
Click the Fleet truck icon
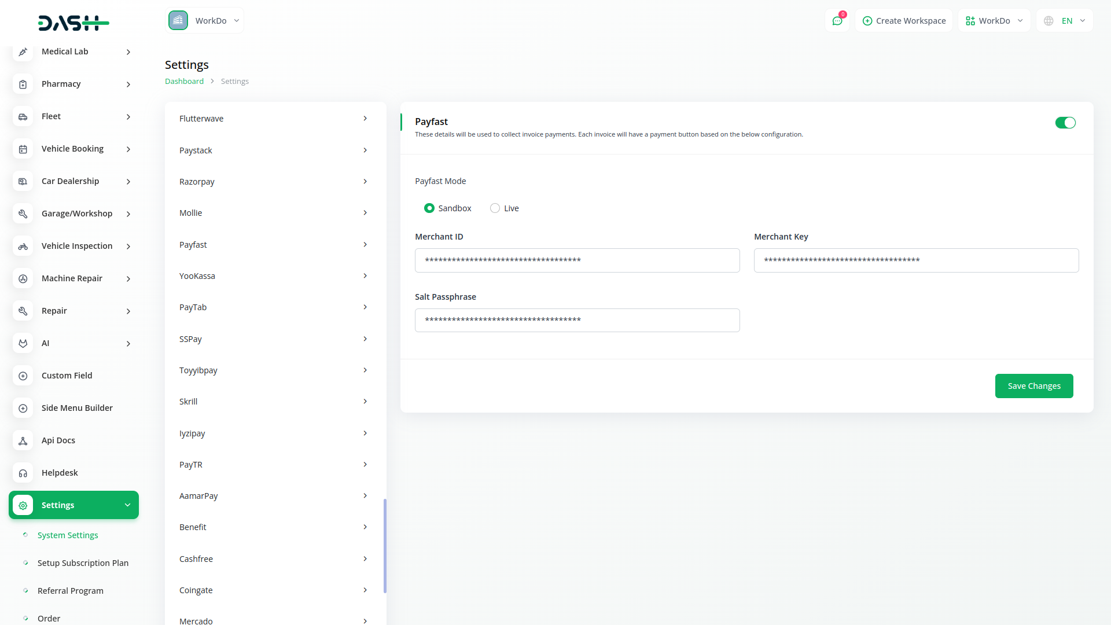[x=23, y=116]
